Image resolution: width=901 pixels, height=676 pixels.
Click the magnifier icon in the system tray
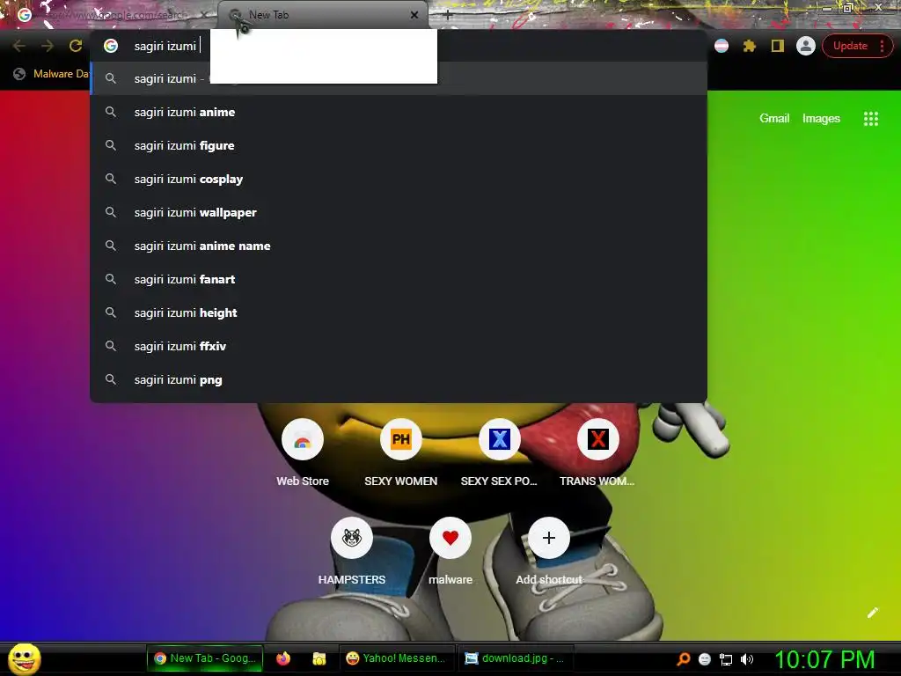683,659
